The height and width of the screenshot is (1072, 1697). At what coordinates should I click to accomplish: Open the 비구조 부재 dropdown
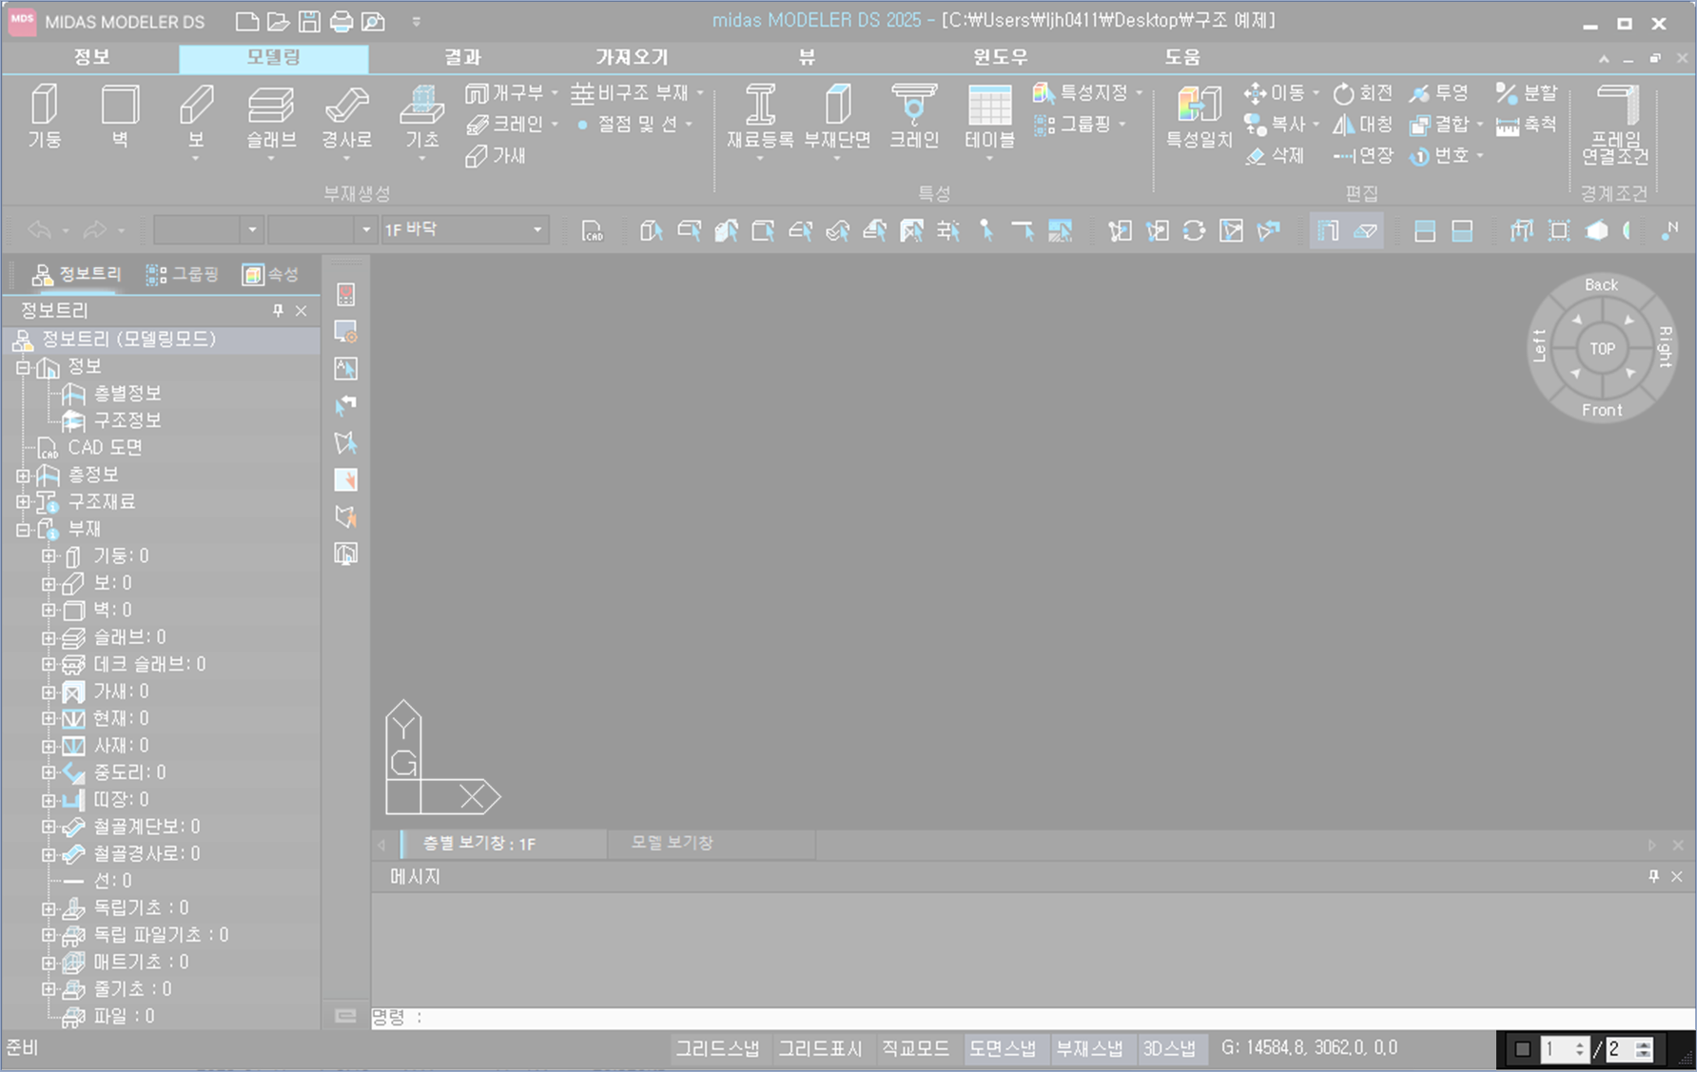point(700,93)
